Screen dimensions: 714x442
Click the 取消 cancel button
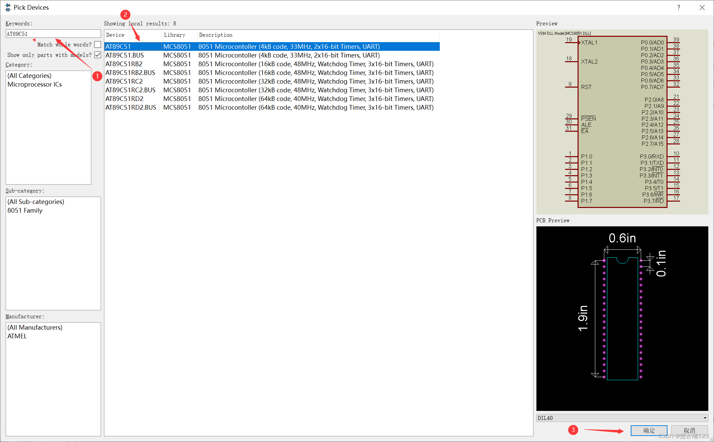coord(689,430)
